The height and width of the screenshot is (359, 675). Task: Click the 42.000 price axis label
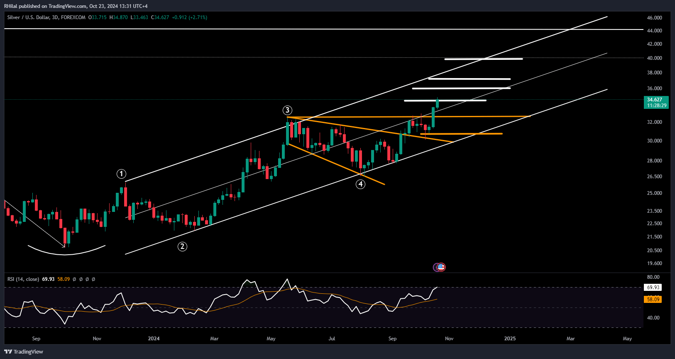tap(655, 44)
